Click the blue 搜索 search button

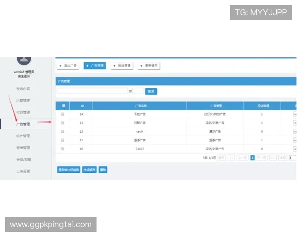[x=151, y=91]
